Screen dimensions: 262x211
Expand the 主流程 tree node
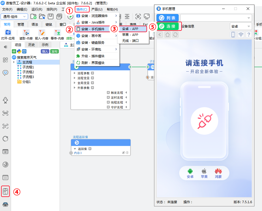pos(14,62)
